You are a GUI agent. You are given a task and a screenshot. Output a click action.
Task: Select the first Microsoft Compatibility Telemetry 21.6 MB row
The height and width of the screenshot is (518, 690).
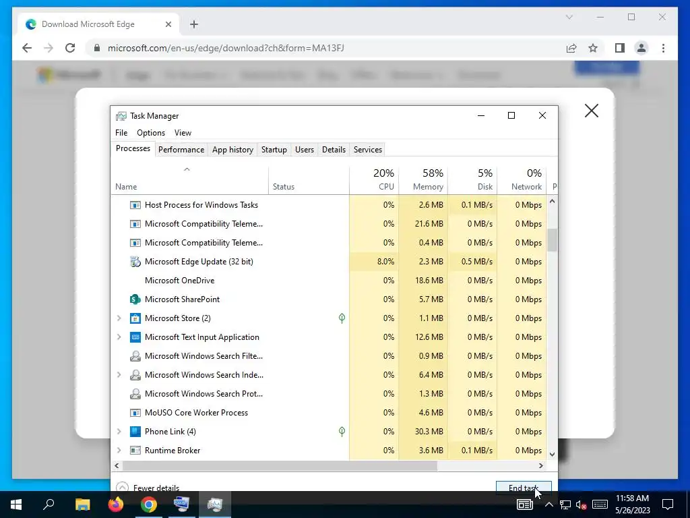coord(329,224)
